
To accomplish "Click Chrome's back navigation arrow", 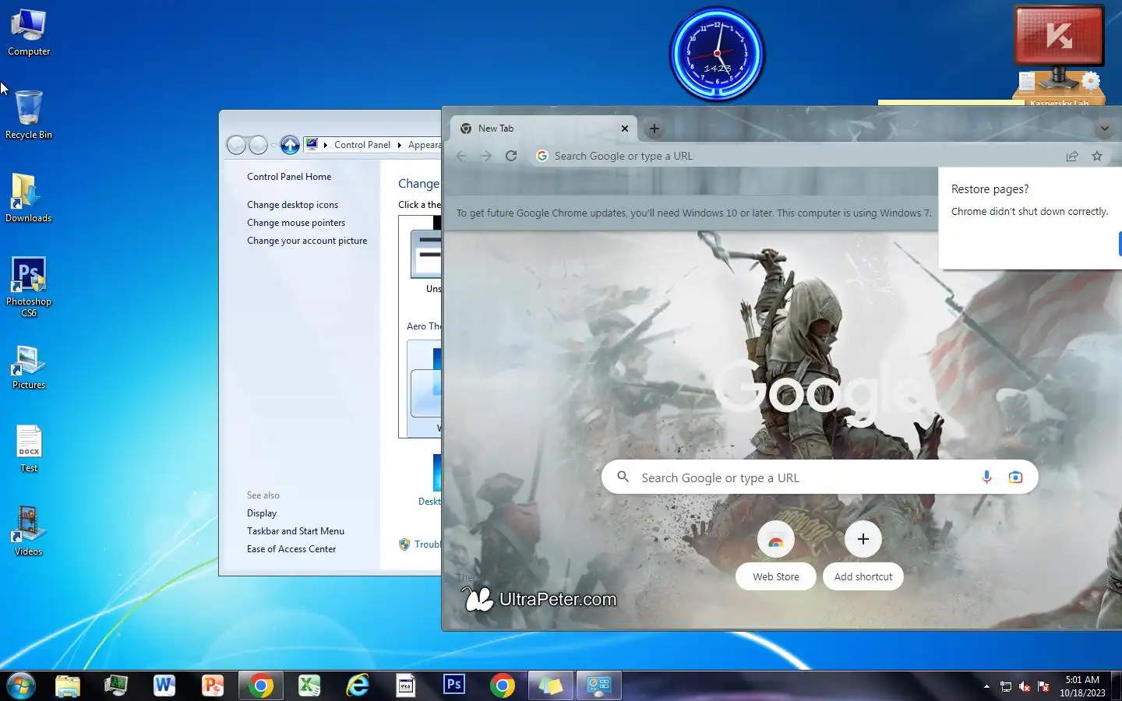I will (x=461, y=156).
